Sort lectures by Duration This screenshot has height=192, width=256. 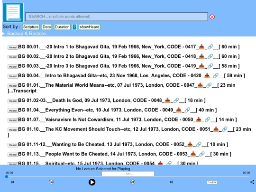[62, 27]
